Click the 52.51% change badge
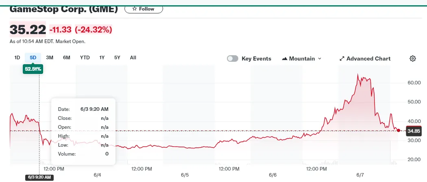Image resolution: width=427 pixels, height=182 pixels. pos(33,69)
